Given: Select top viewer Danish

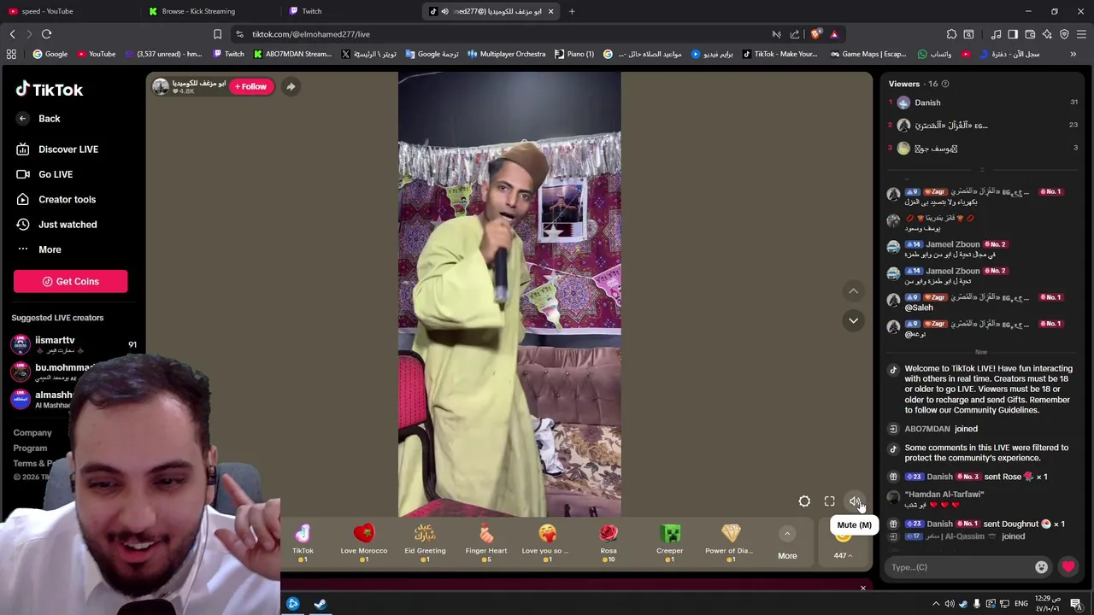Looking at the screenshot, I should (927, 102).
